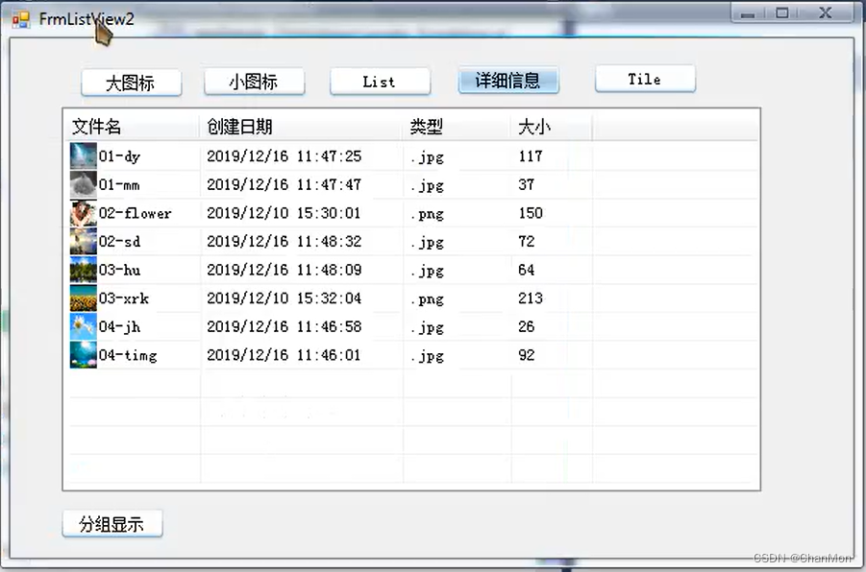Select the file name 02-flower
The height and width of the screenshot is (572, 866).
click(x=136, y=213)
